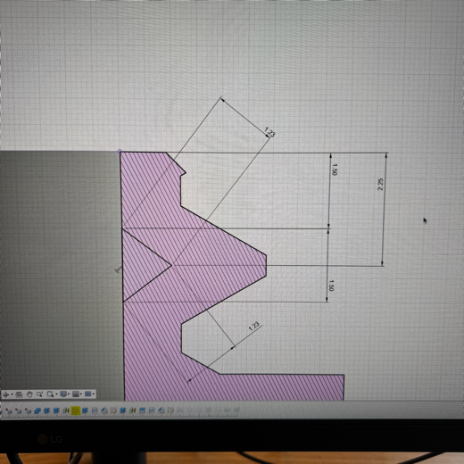Select the first red-dot feature in the timeline
The width and height of the screenshot is (464, 464).
tap(9, 411)
